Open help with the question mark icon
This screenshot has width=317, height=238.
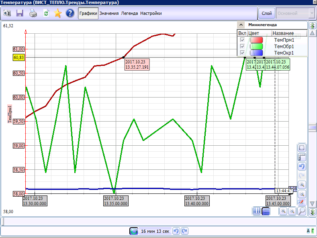[x=70, y=13]
